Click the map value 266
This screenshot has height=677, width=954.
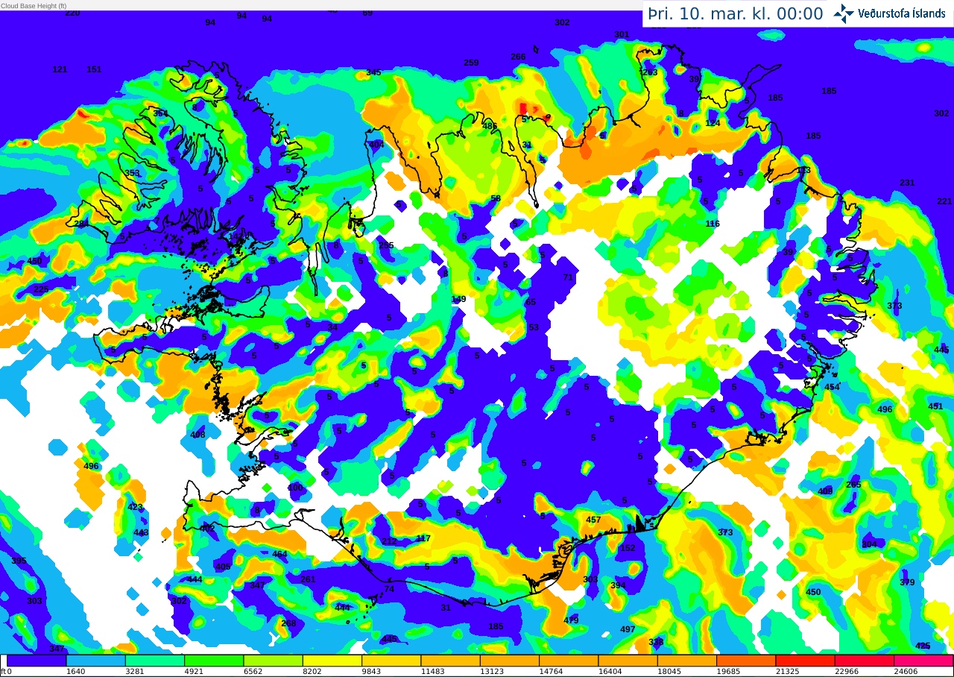(x=518, y=57)
